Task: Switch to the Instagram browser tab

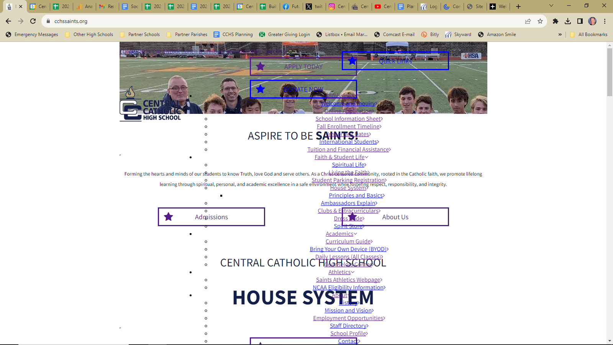Action: [x=337, y=7]
